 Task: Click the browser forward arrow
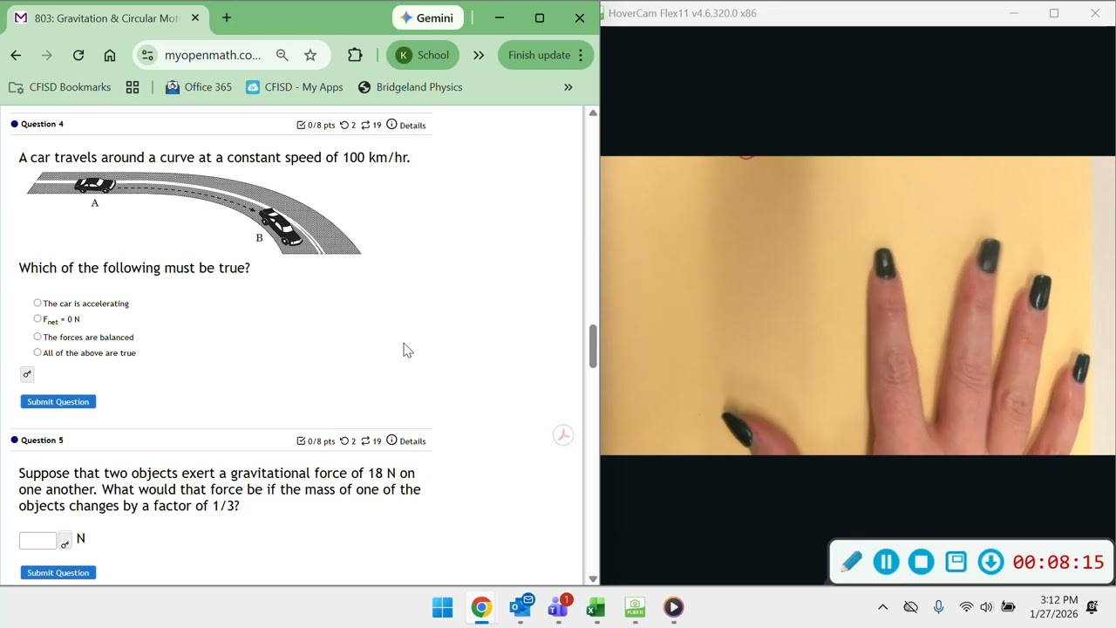47,55
